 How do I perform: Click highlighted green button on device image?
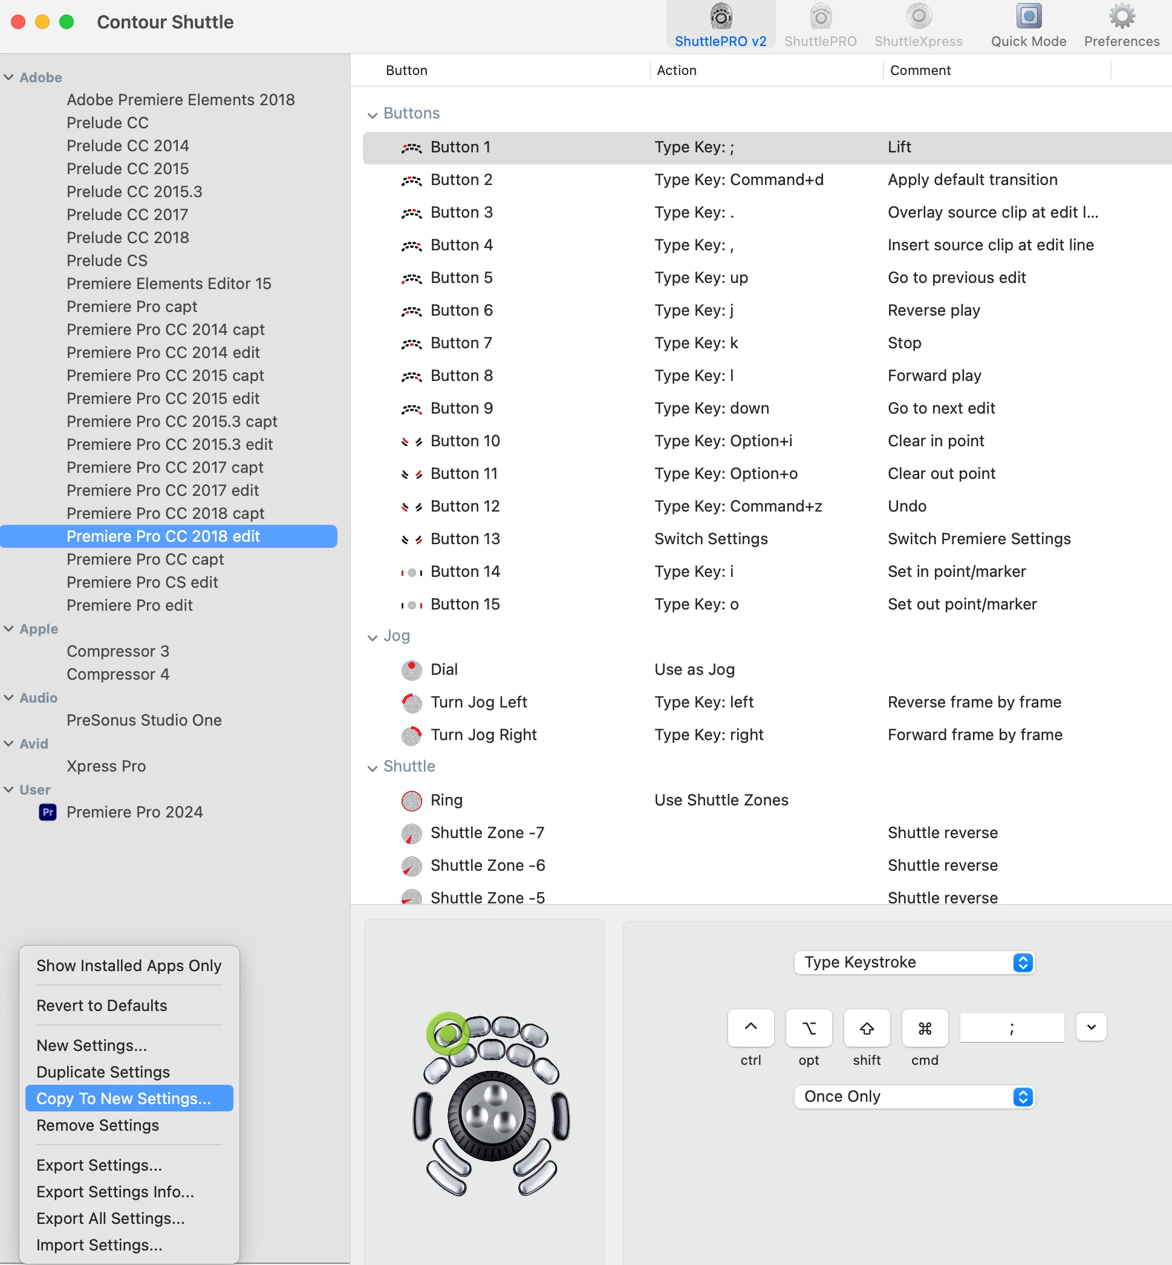pyautogui.click(x=448, y=1033)
